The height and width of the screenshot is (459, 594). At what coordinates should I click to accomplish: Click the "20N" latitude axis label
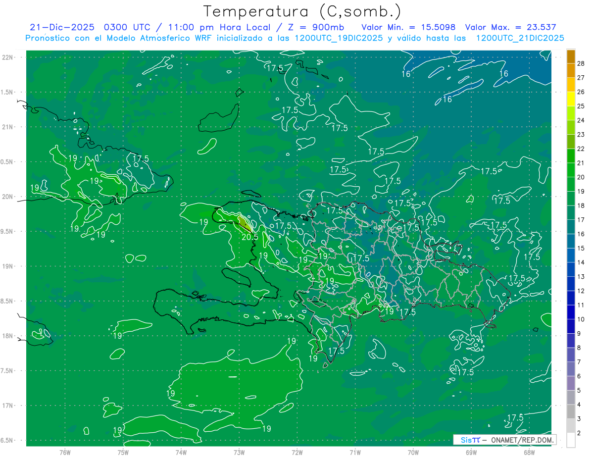(7, 197)
